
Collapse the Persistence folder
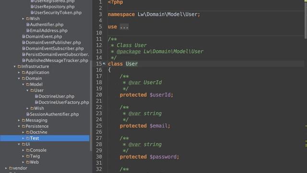coord(19,126)
